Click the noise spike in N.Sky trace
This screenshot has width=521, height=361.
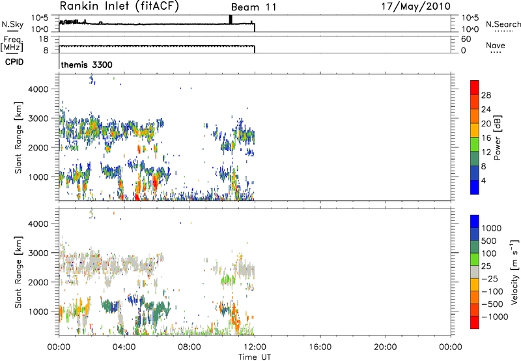[231, 20]
